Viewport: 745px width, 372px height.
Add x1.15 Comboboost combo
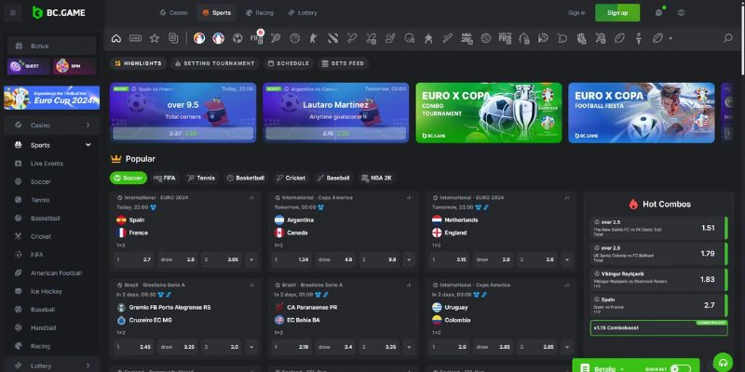pyautogui.click(x=659, y=328)
